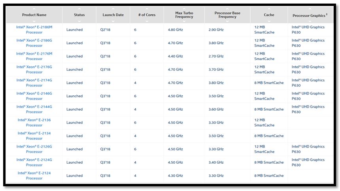340x191 pixels.
Task: Open Intel Xeon E-2186M Processor link
Action: click(x=34, y=30)
